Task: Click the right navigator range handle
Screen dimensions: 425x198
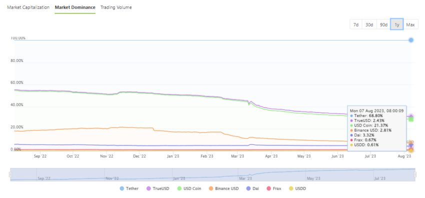Action: pos(415,174)
